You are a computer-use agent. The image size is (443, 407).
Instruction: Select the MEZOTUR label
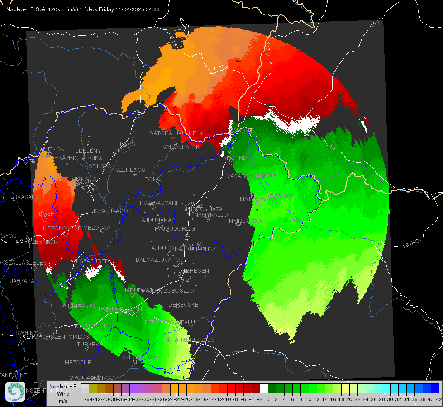[x=78, y=362]
